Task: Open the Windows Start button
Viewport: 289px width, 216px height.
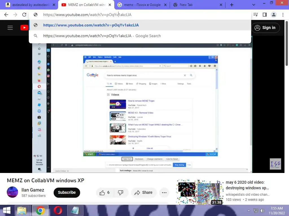Action: tap(7, 210)
